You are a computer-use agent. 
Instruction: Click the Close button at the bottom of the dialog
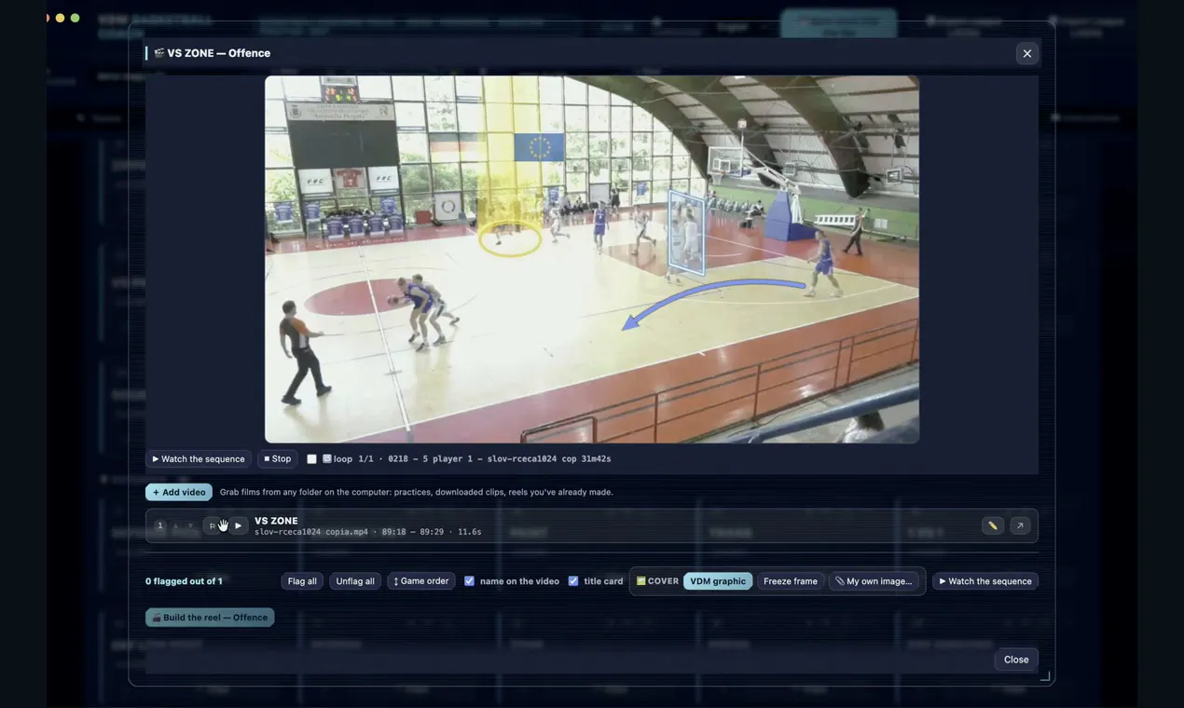1016,660
